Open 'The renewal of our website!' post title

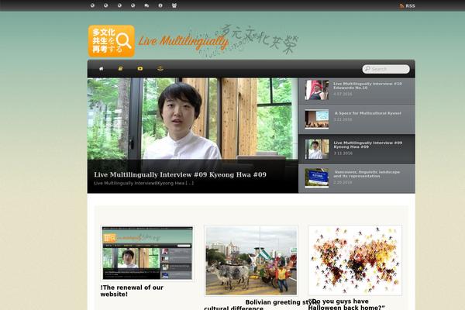(132, 291)
